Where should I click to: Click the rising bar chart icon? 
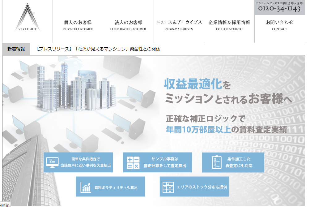[x=86, y=187]
